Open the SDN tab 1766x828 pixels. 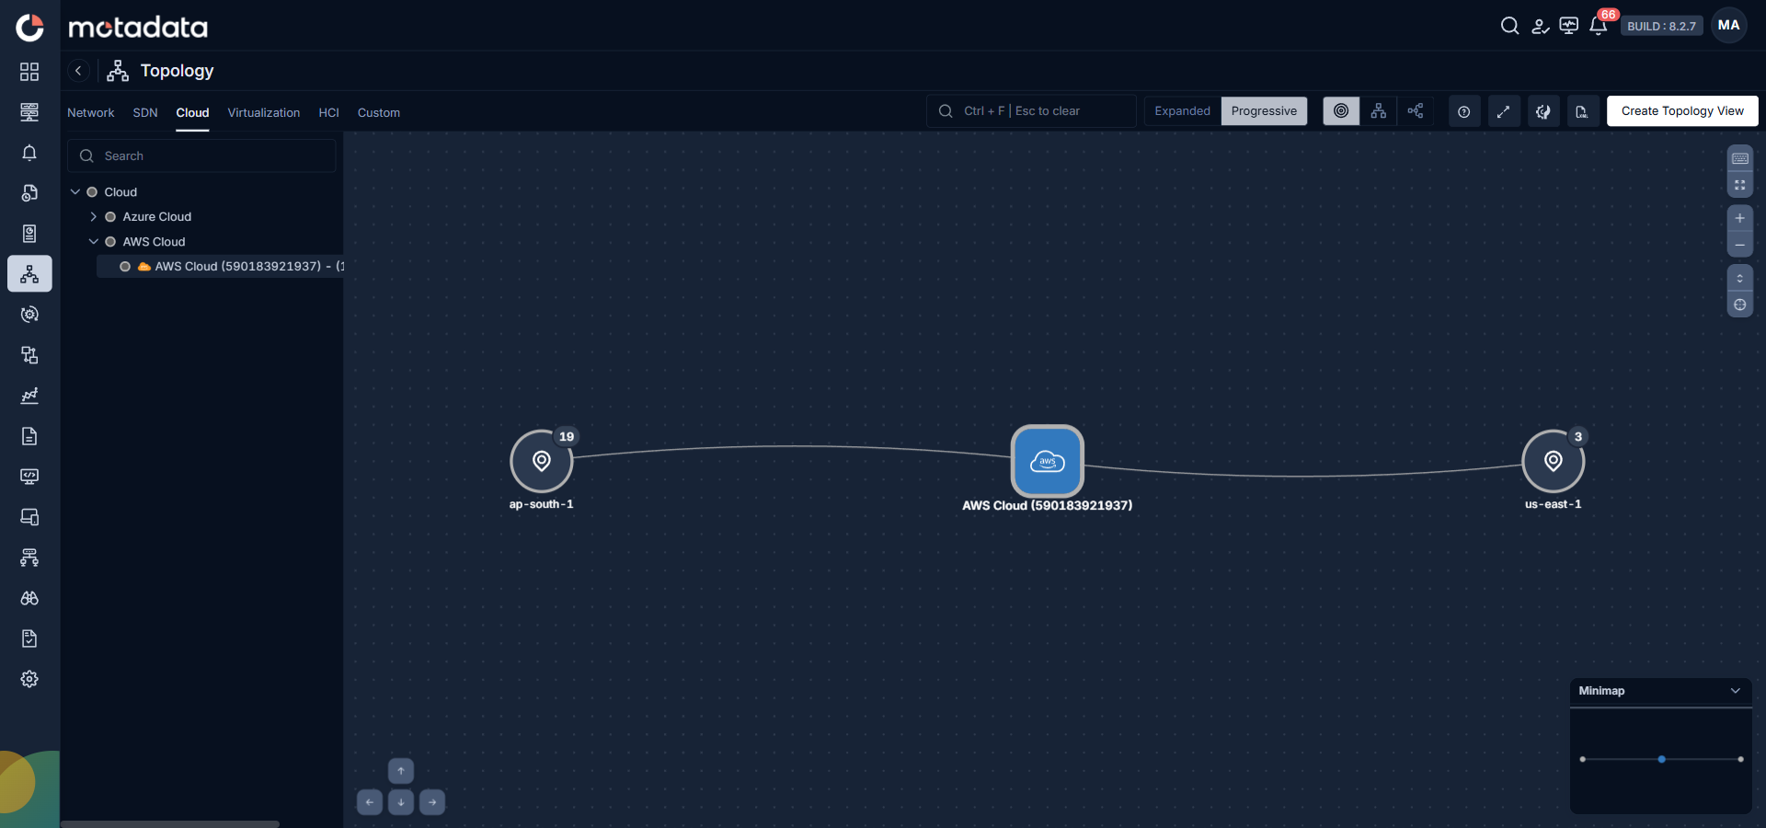[x=145, y=112]
